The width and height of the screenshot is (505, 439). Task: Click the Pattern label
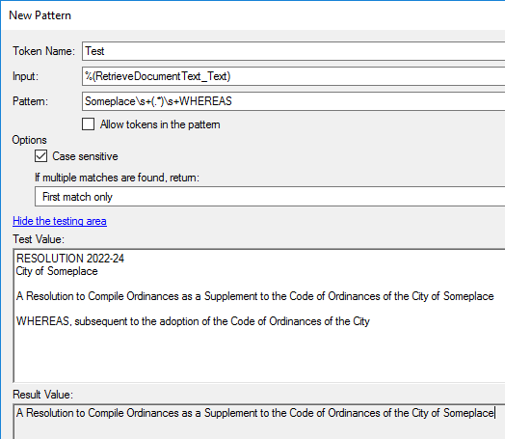coord(30,101)
